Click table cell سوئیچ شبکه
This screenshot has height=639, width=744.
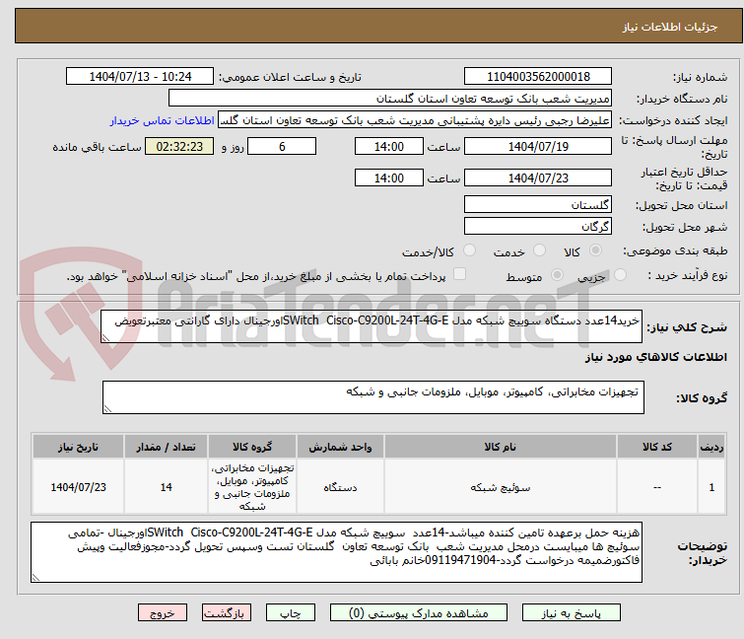501,487
